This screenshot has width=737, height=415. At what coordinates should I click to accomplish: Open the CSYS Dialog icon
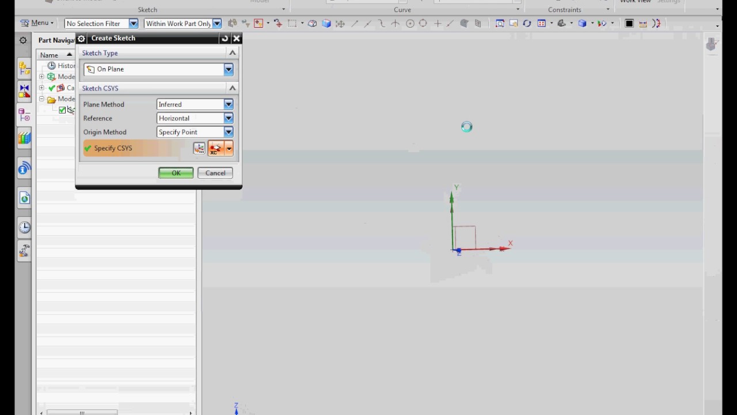tap(199, 149)
